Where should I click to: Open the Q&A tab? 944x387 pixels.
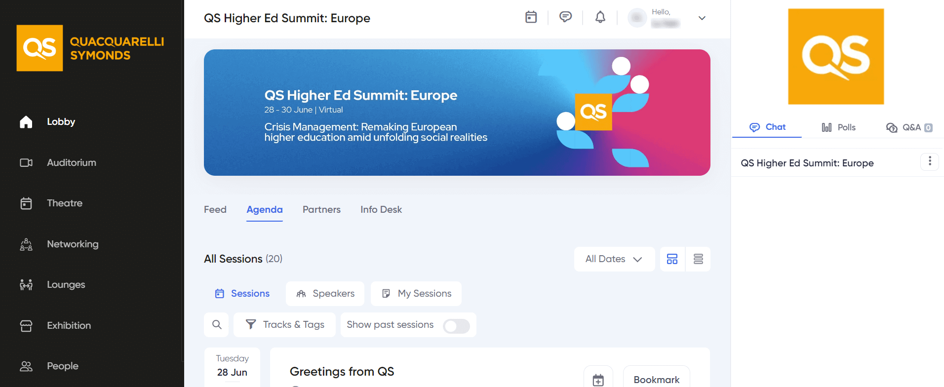909,127
